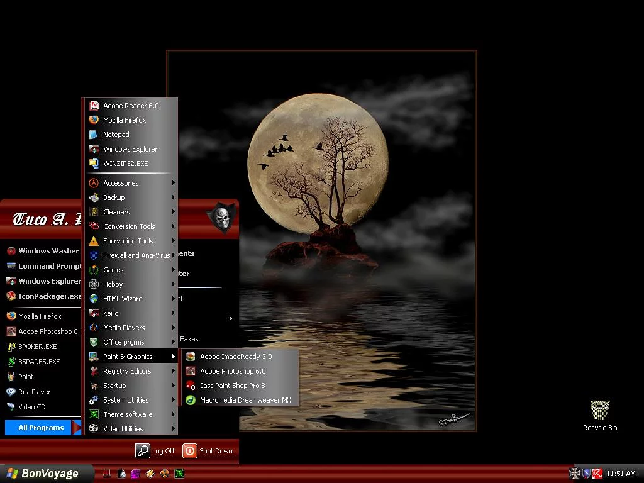Click the BonVoyage start button
The height and width of the screenshot is (483, 644).
[43, 474]
